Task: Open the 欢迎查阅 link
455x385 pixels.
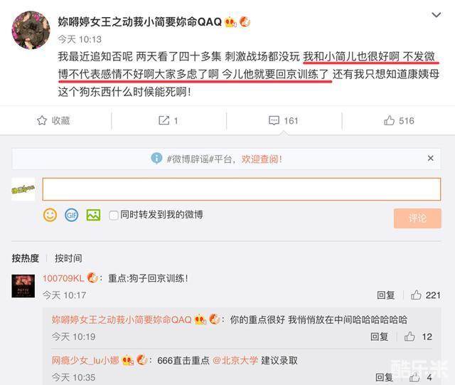Action: click(x=262, y=159)
